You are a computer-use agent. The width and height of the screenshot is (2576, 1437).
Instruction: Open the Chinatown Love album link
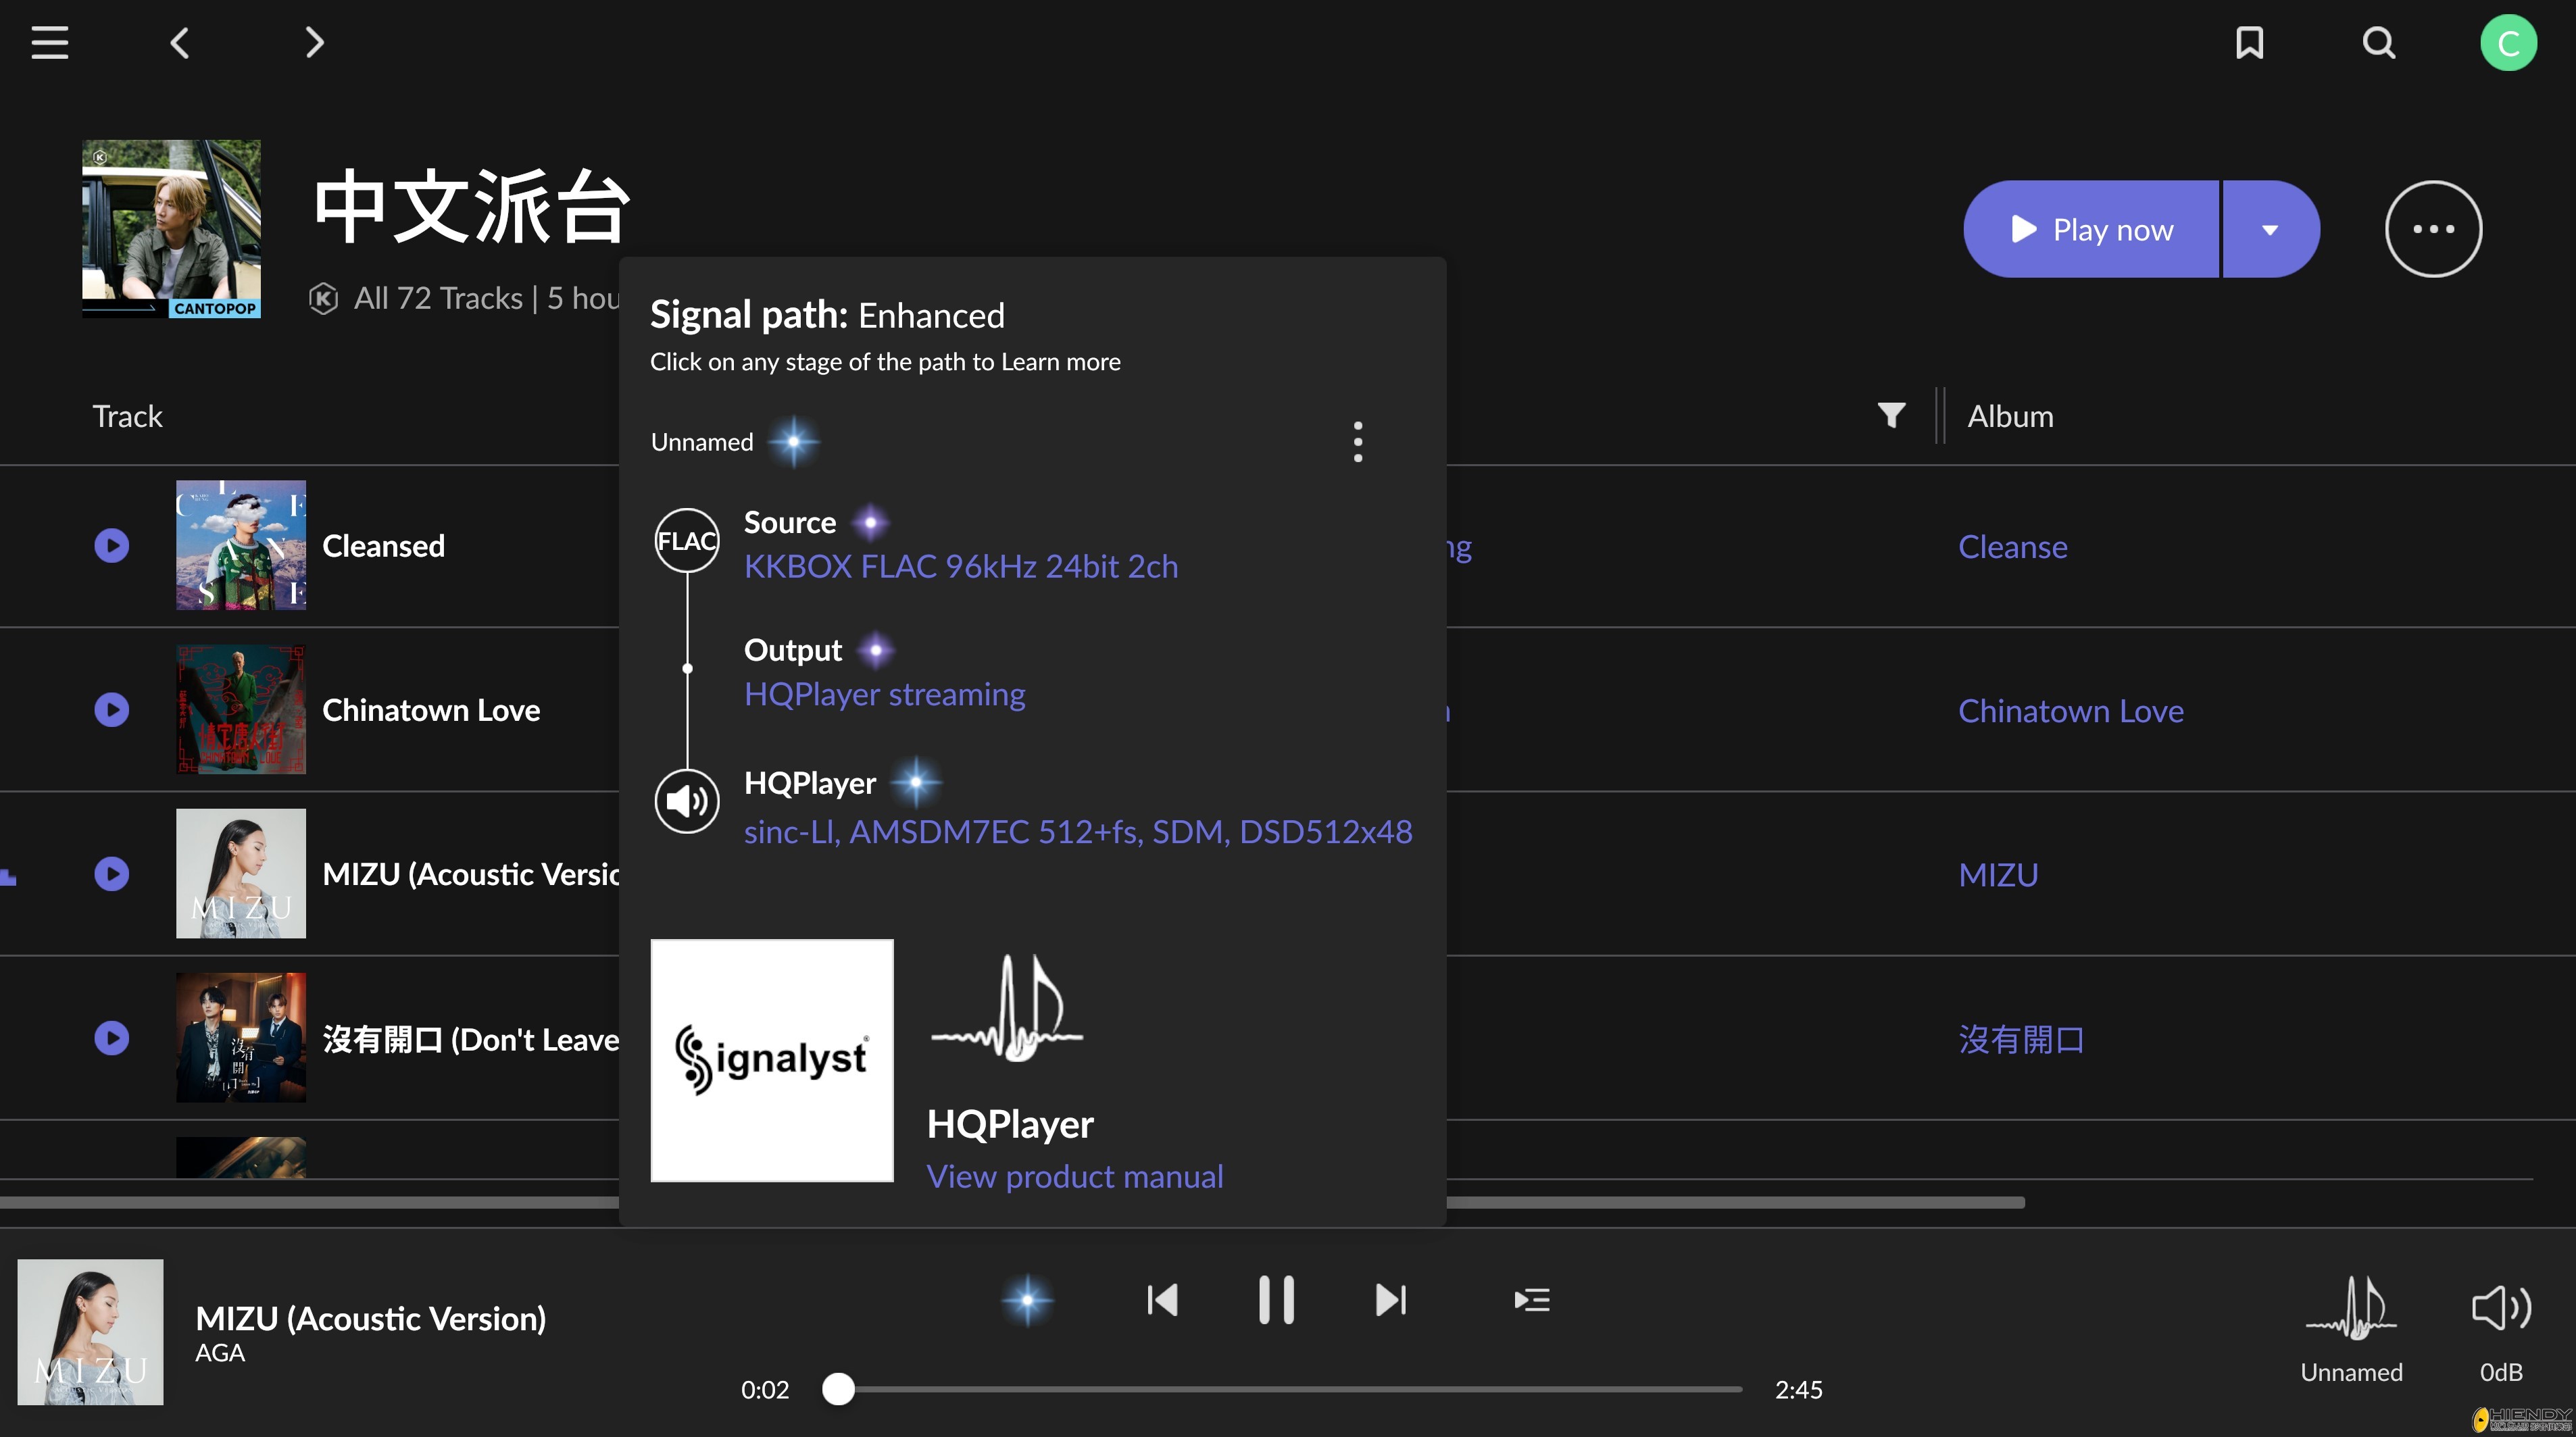tap(2070, 710)
